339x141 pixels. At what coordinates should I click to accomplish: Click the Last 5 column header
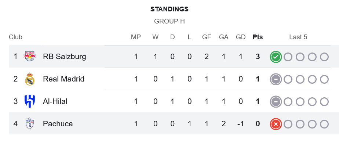click(298, 37)
